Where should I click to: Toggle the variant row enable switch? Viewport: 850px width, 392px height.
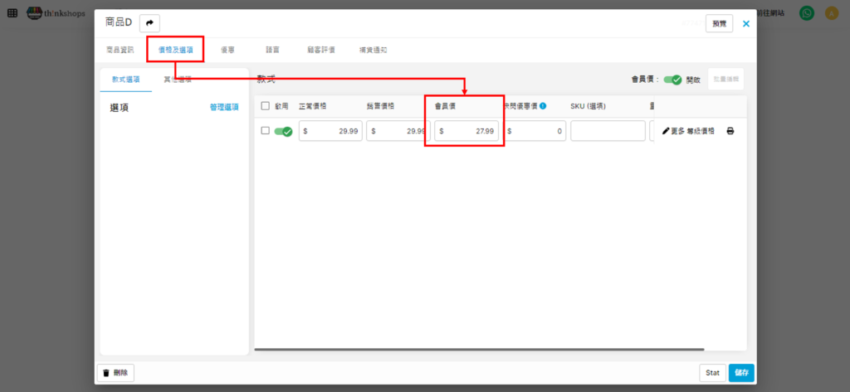tap(283, 131)
